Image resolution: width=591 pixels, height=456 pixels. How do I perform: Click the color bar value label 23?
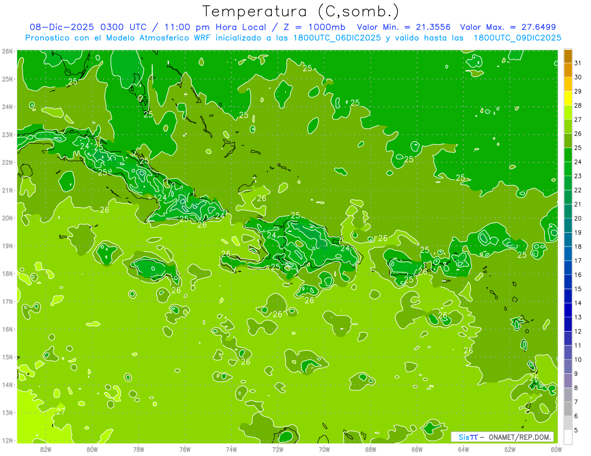[x=578, y=176]
